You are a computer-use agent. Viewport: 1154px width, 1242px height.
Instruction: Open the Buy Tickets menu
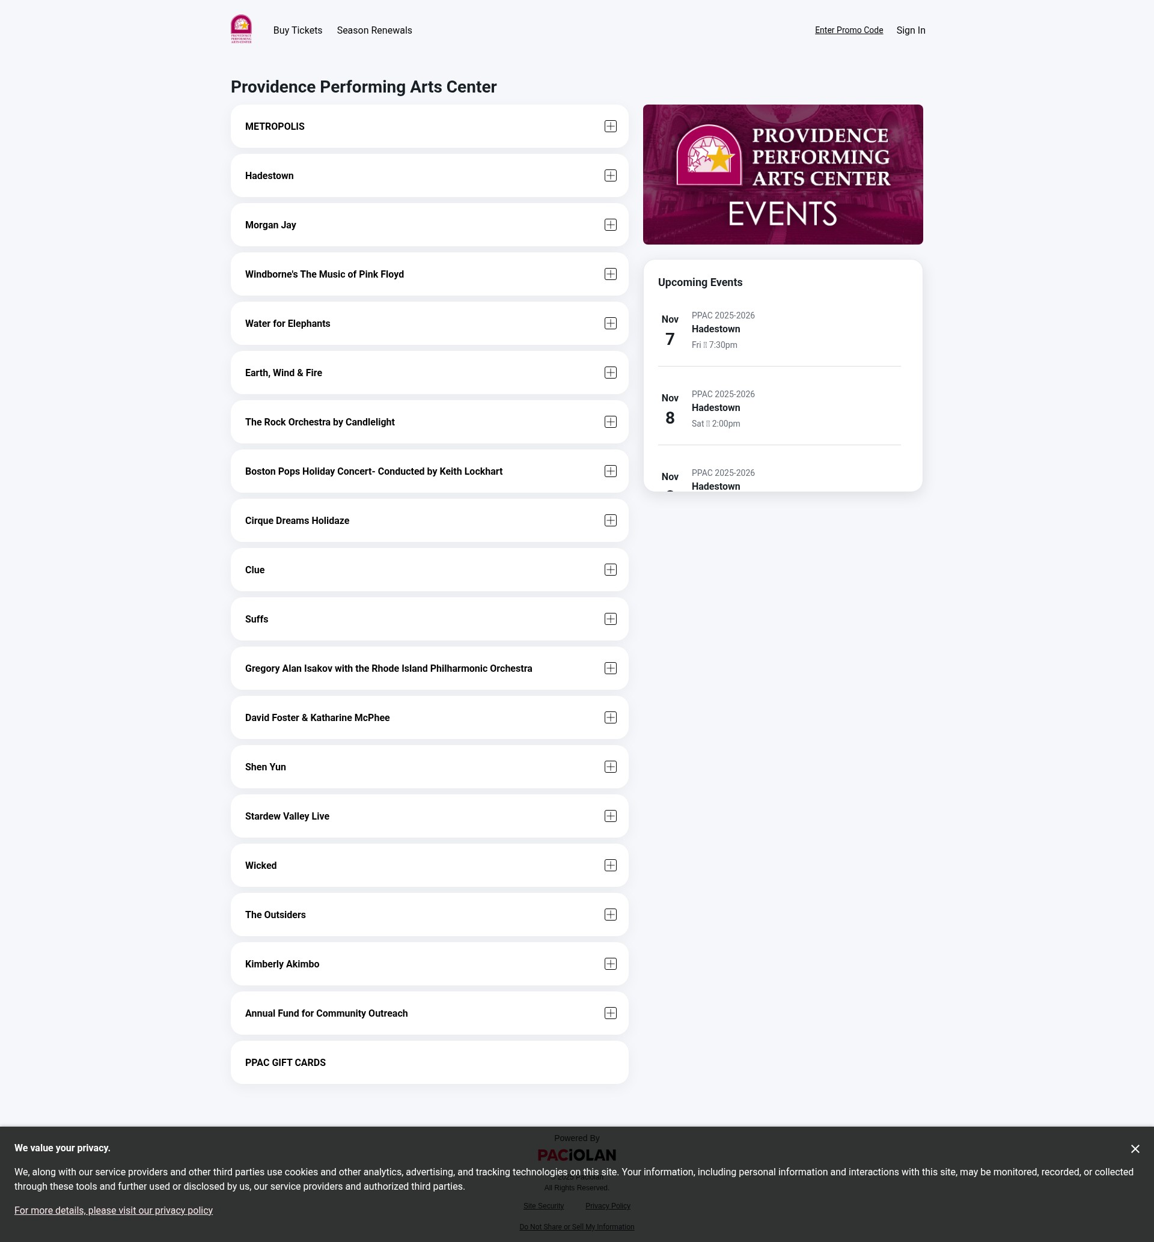click(298, 31)
